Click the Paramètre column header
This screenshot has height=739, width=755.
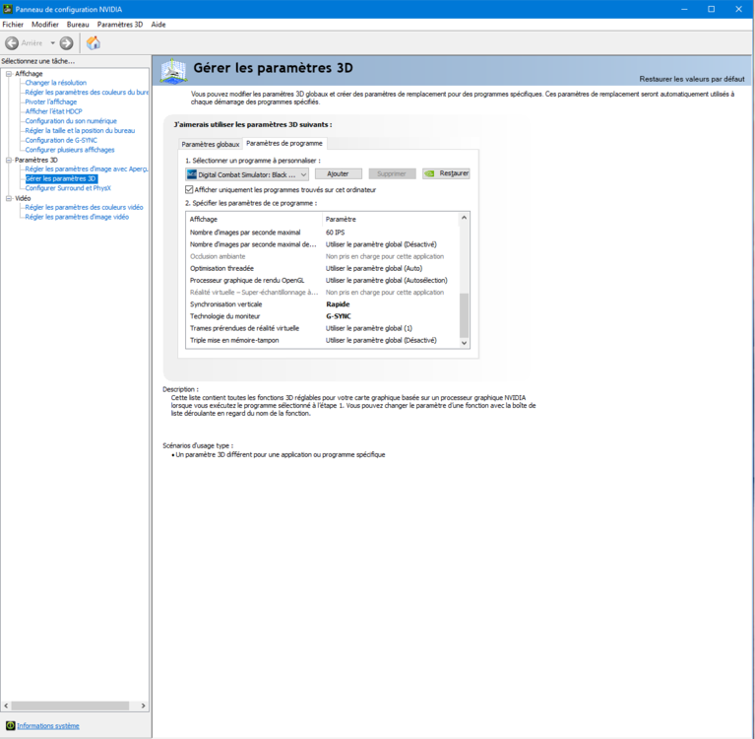pos(391,220)
